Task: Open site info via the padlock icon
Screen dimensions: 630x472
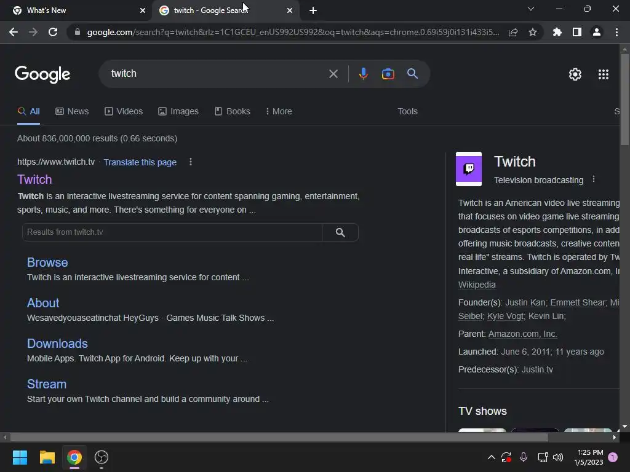Action: click(x=77, y=32)
